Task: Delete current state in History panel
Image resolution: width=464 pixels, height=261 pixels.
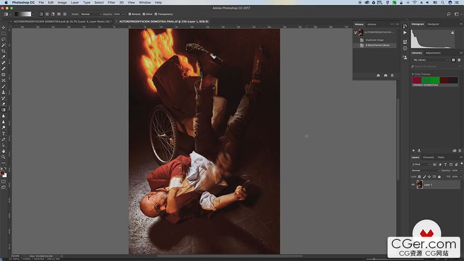Action: click(392, 75)
